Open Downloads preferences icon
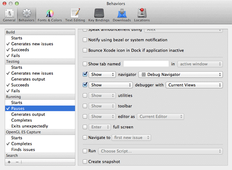Screen dimensions: 232x170 pos(122,15)
